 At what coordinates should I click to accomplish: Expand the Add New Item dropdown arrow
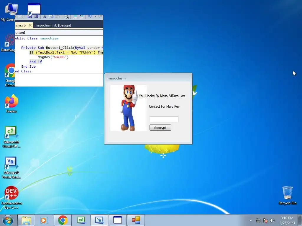pos(25,16)
